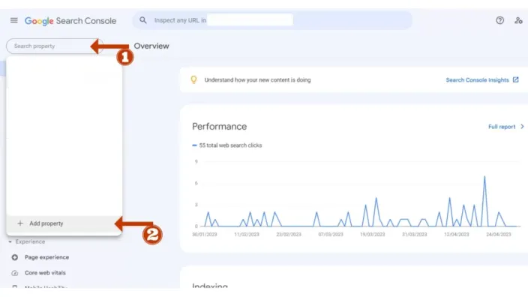This screenshot has width=528, height=297.
Task: Click the 11/02/2023 date label on chart
Action: click(x=247, y=234)
